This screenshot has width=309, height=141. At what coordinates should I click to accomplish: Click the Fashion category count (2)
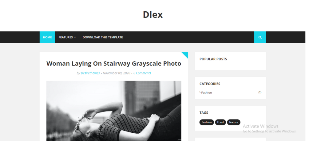260,92
